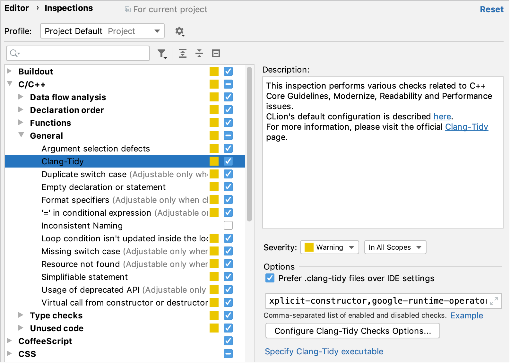
Task: Enable the Inconsistent Naming inspection checkbox
Action: (228, 225)
